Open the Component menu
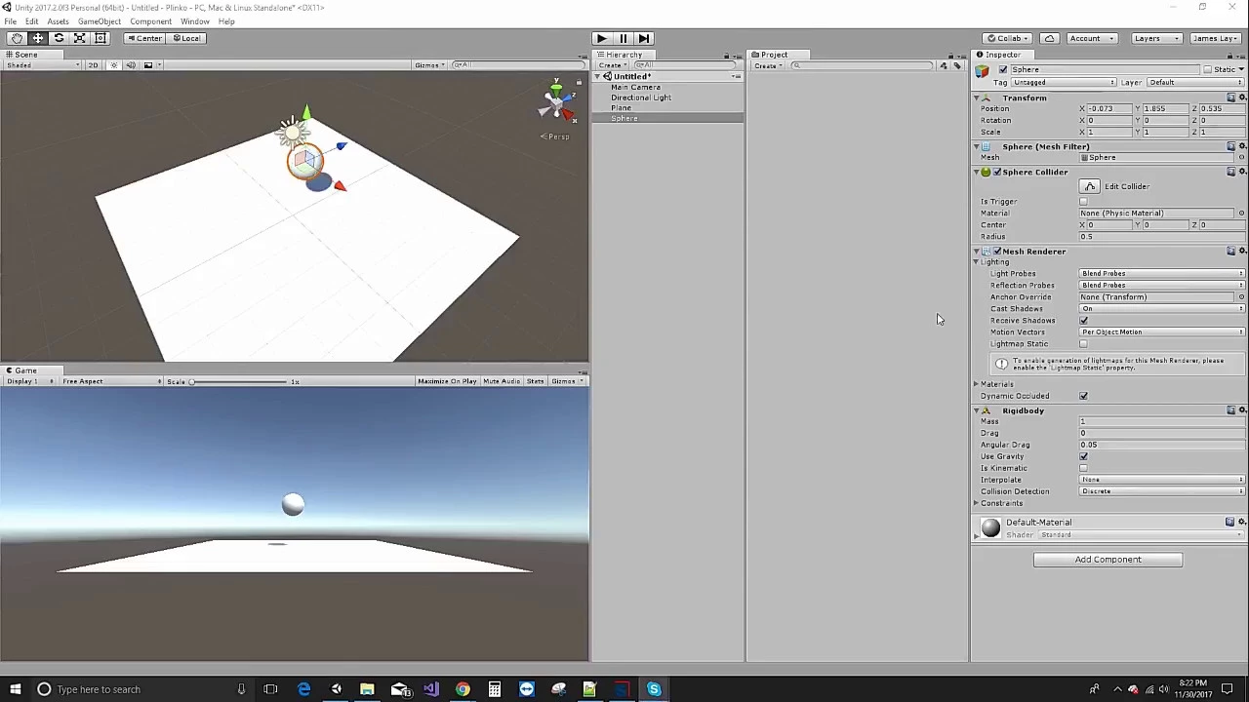Image resolution: width=1249 pixels, height=702 pixels. click(150, 21)
